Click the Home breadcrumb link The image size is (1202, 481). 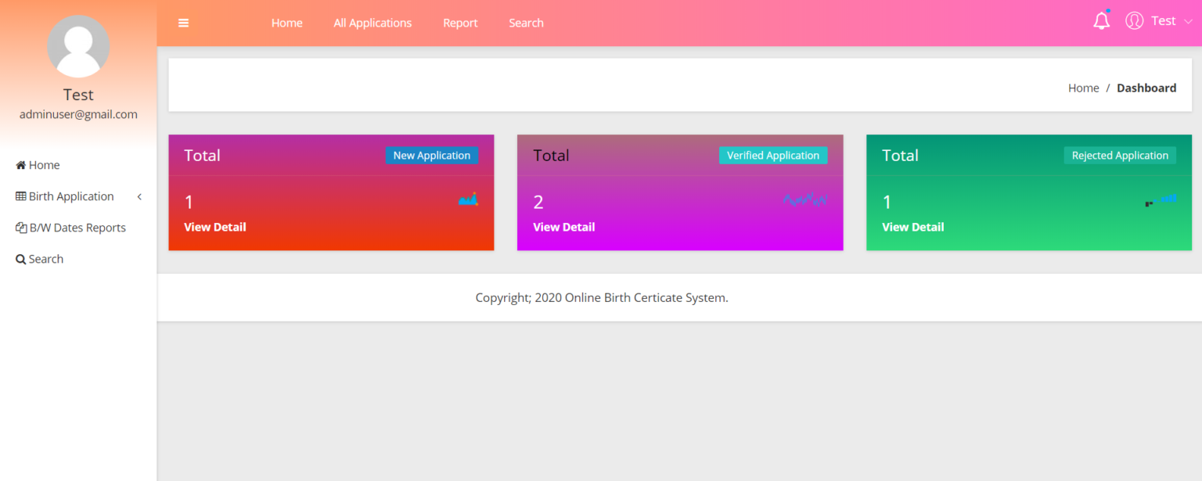point(1084,88)
